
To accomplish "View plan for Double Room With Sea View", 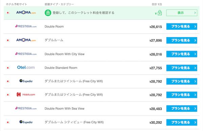I will (182, 108).
